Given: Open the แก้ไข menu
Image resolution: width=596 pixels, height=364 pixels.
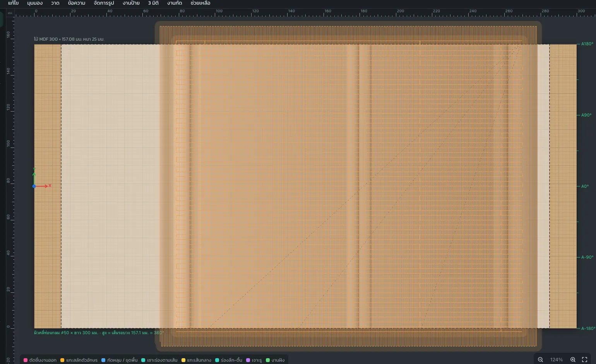Looking at the screenshot, I should tap(13, 3).
